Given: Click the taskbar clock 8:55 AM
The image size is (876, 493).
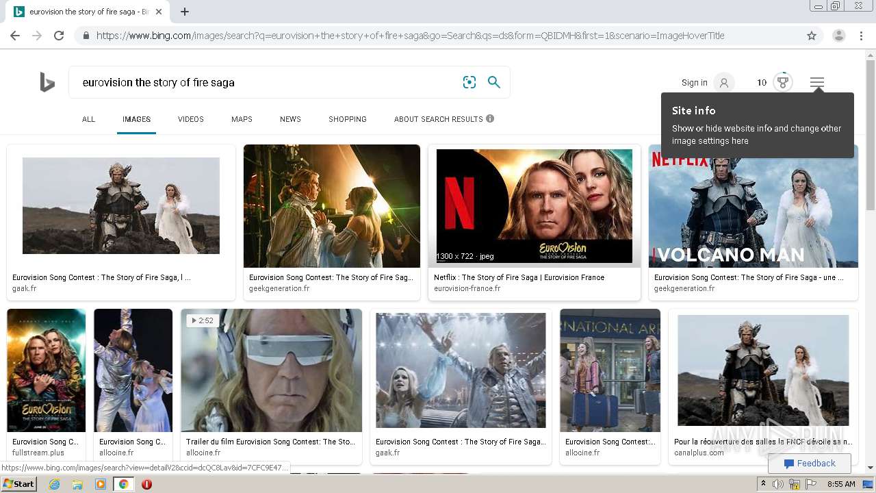Looking at the screenshot, I should [841, 484].
